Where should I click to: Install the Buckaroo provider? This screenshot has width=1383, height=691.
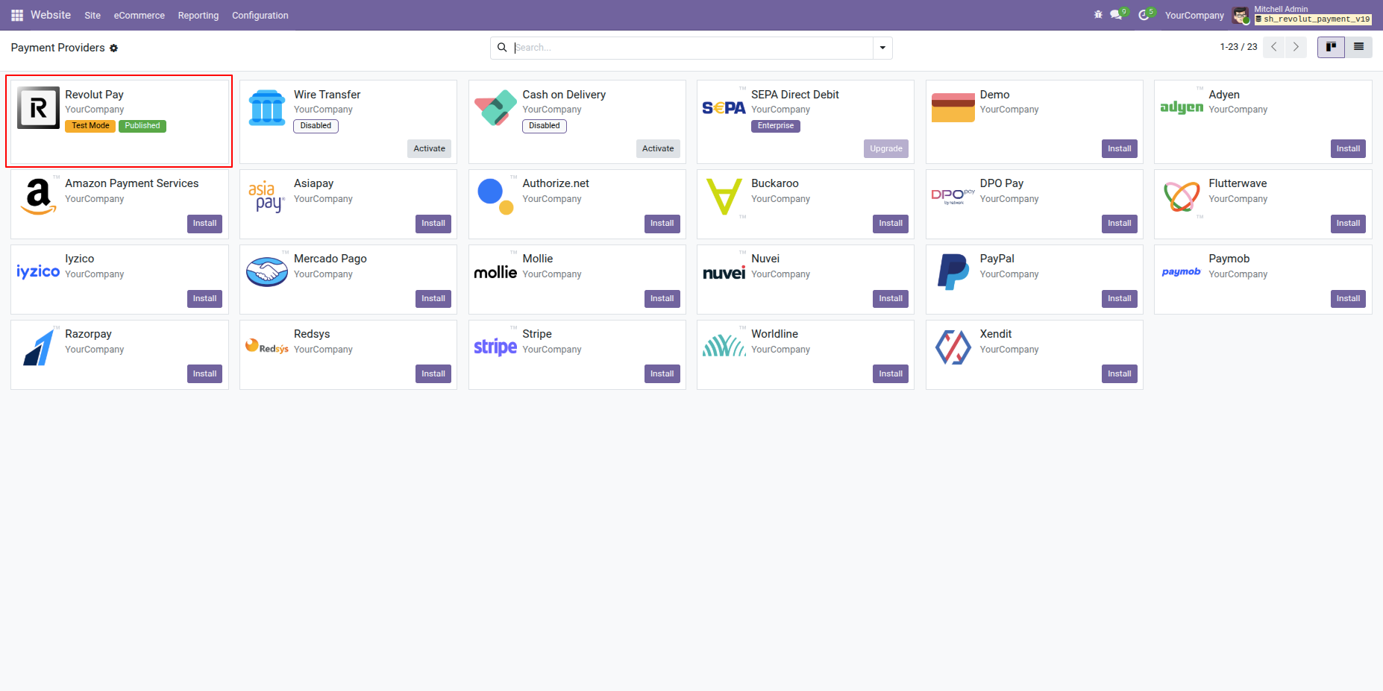click(891, 223)
